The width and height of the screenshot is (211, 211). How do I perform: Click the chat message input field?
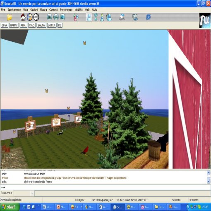pyautogui.click(x=105, y=187)
